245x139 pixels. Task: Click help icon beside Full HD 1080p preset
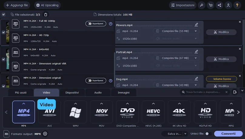(x=111, y=24)
